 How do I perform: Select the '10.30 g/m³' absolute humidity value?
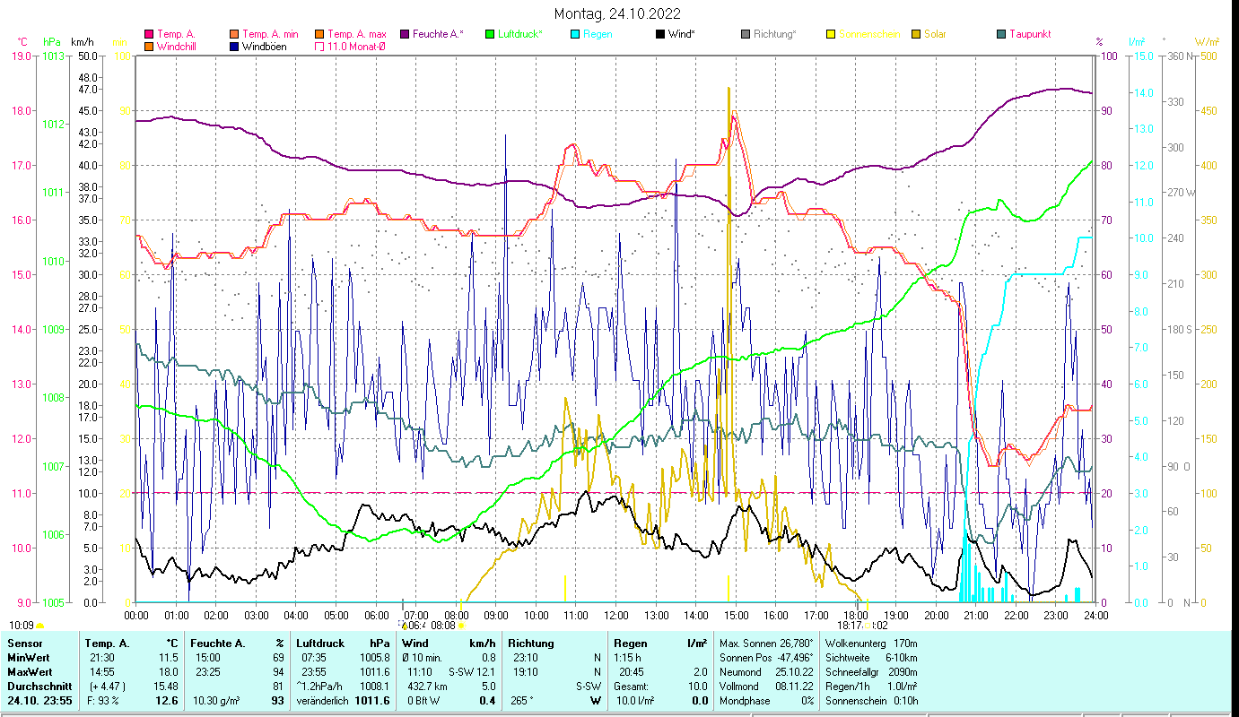218,701
